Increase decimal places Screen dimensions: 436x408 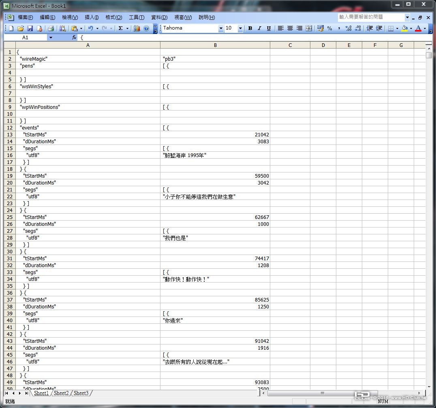348,28
